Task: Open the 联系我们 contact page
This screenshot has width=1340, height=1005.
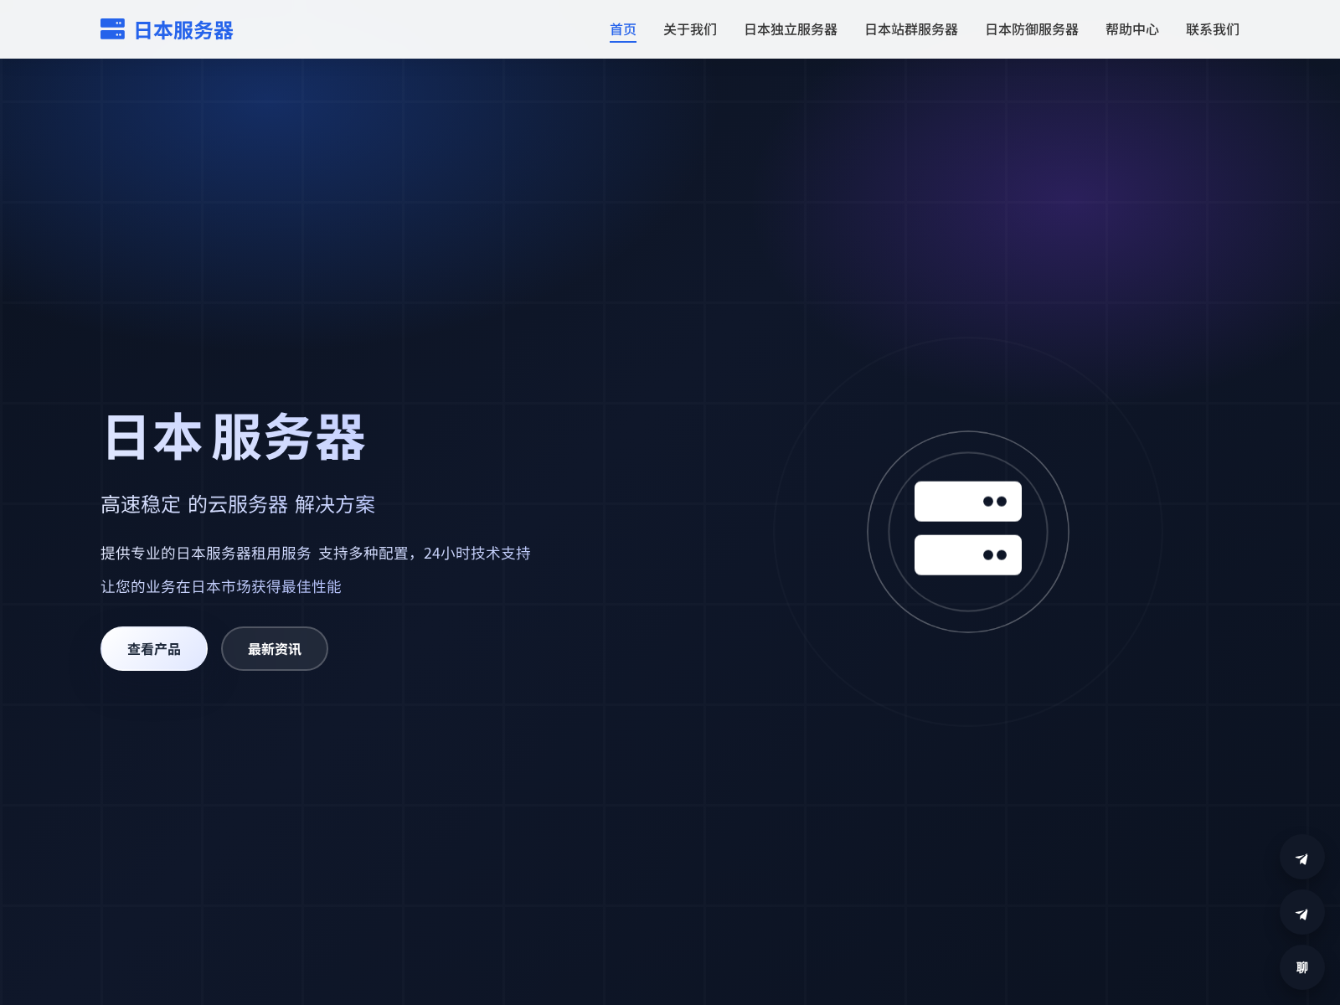Action: (x=1212, y=29)
